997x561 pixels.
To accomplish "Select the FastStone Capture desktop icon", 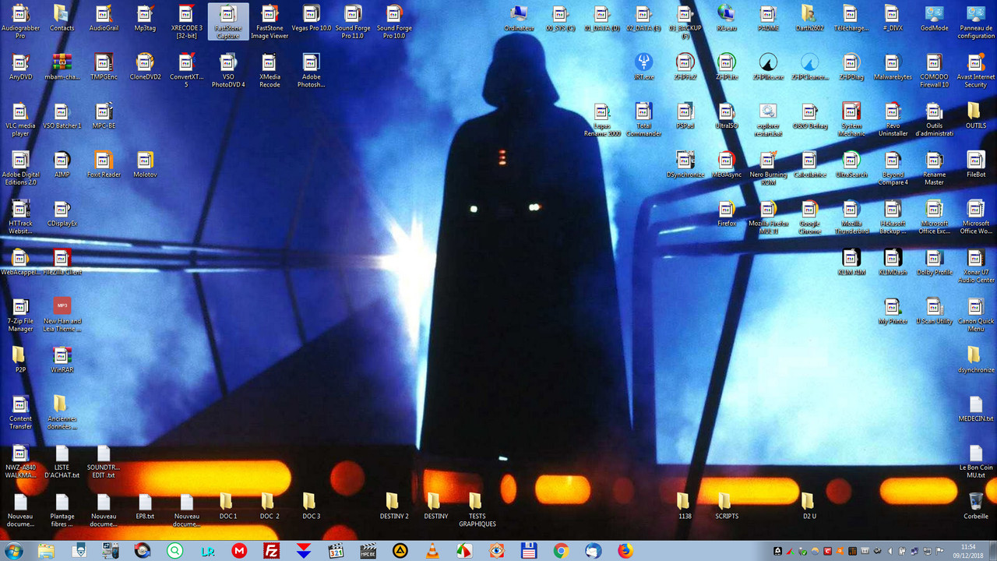I will (x=228, y=21).
